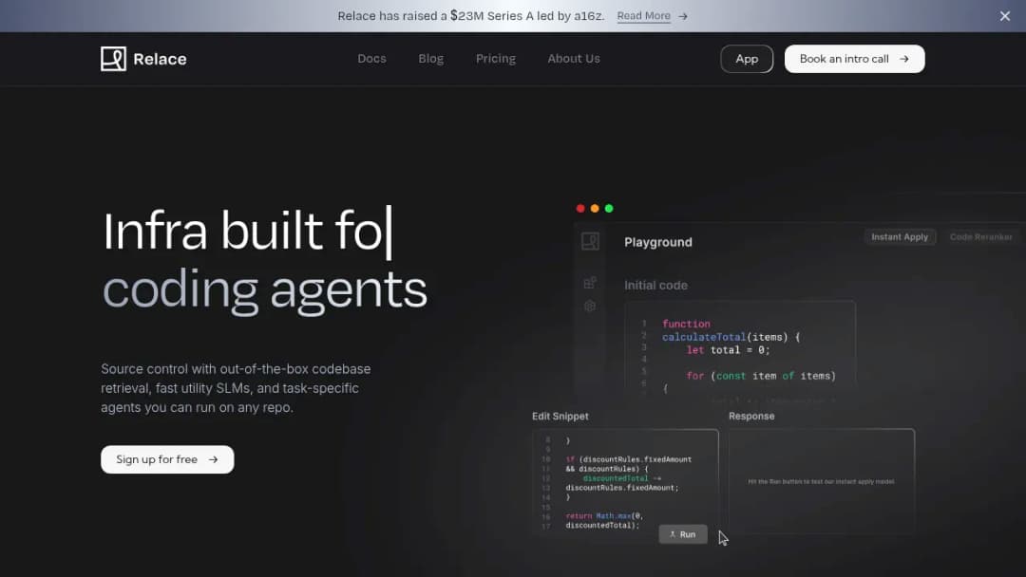This screenshot has width=1026, height=577.
Task: Click the 'Initial code' label
Action: click(x=655, y=285)
